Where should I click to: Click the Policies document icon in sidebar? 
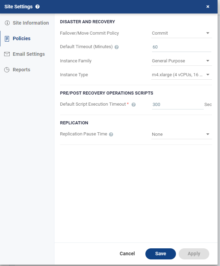(7, 38)
